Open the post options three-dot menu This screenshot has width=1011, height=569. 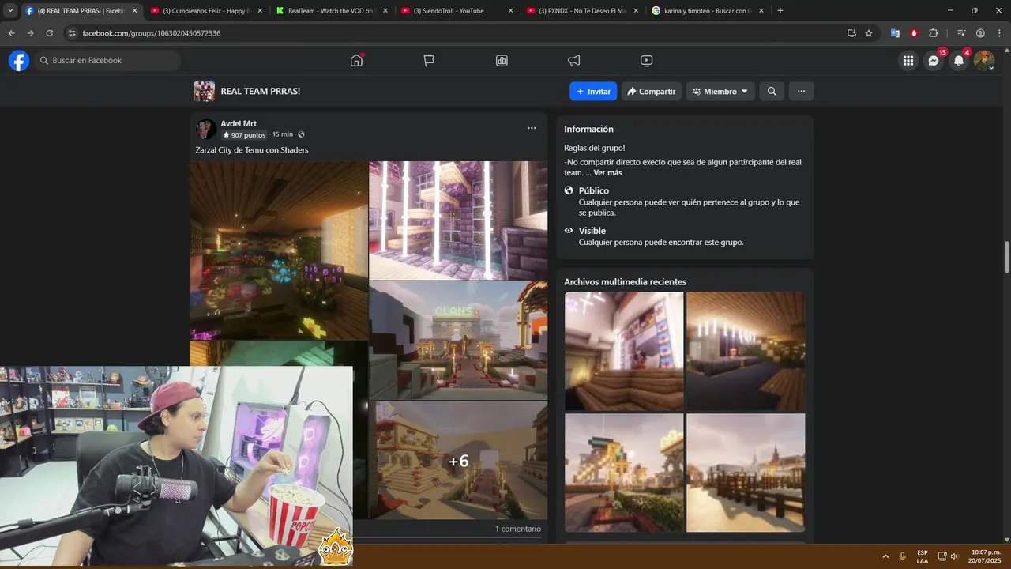pyautogui.click(x=532, y=128)
